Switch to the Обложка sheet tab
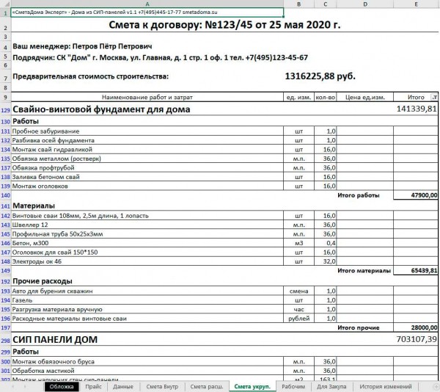Image resolution: width=440 pixels, height=392 pixels. tap(62, 387)
